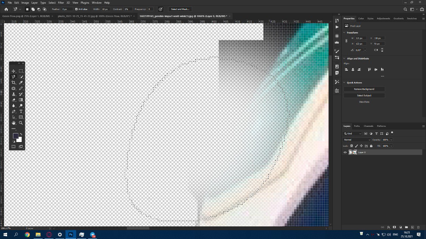
Task: Open the View More link
Action: pyautogui.click(x=364, y=102)
